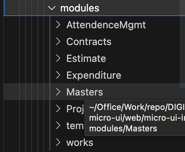Screen dimensions: 185x152
Task: Select the Proj folder label text
Action: (75, 109)
